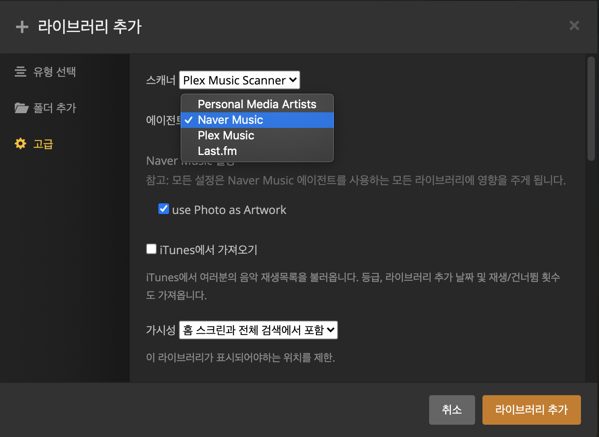The image size is (599, 437).
Task: Click the iTunes playlist import description text
Action: tap(353, 286)
